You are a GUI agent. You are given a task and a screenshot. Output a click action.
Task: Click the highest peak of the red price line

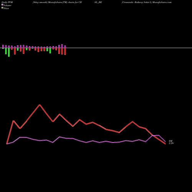(x=40, y=105)
